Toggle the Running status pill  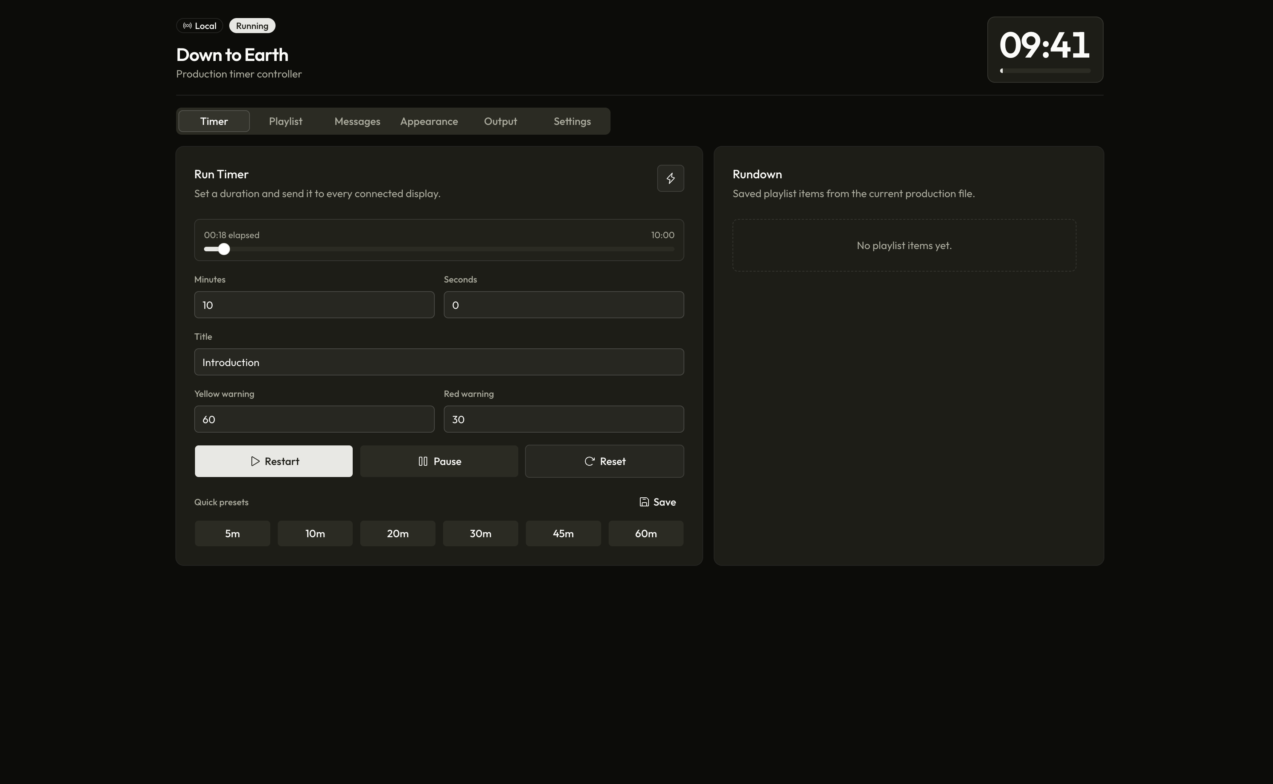click(x=251, y=25)
